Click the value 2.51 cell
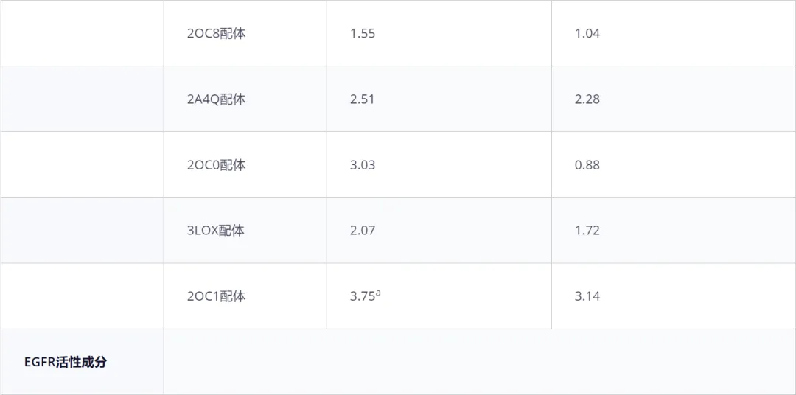 (439, 99)
